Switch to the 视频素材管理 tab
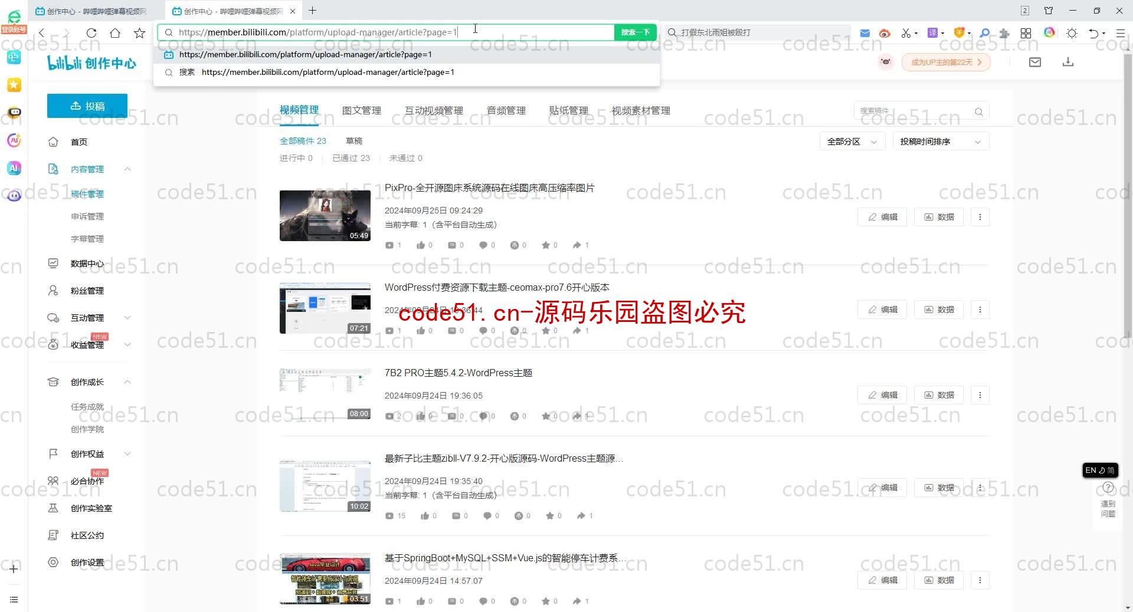 [641, 110]
